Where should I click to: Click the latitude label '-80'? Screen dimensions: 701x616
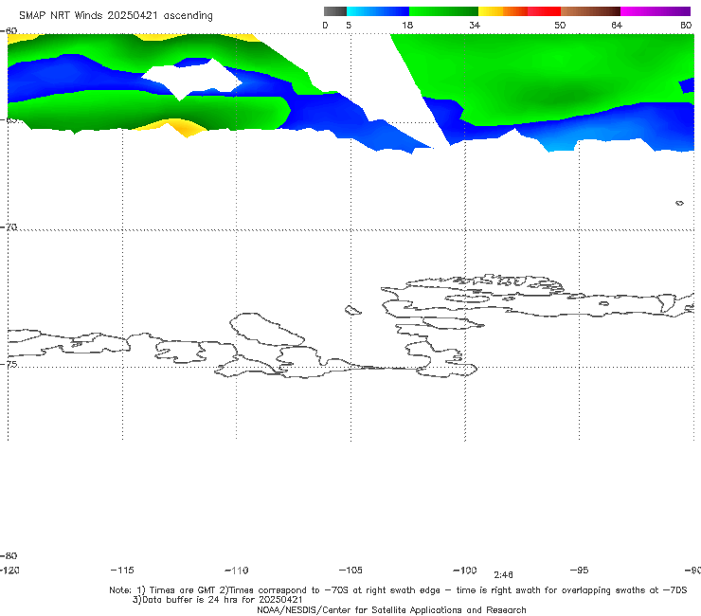[9, 555]
